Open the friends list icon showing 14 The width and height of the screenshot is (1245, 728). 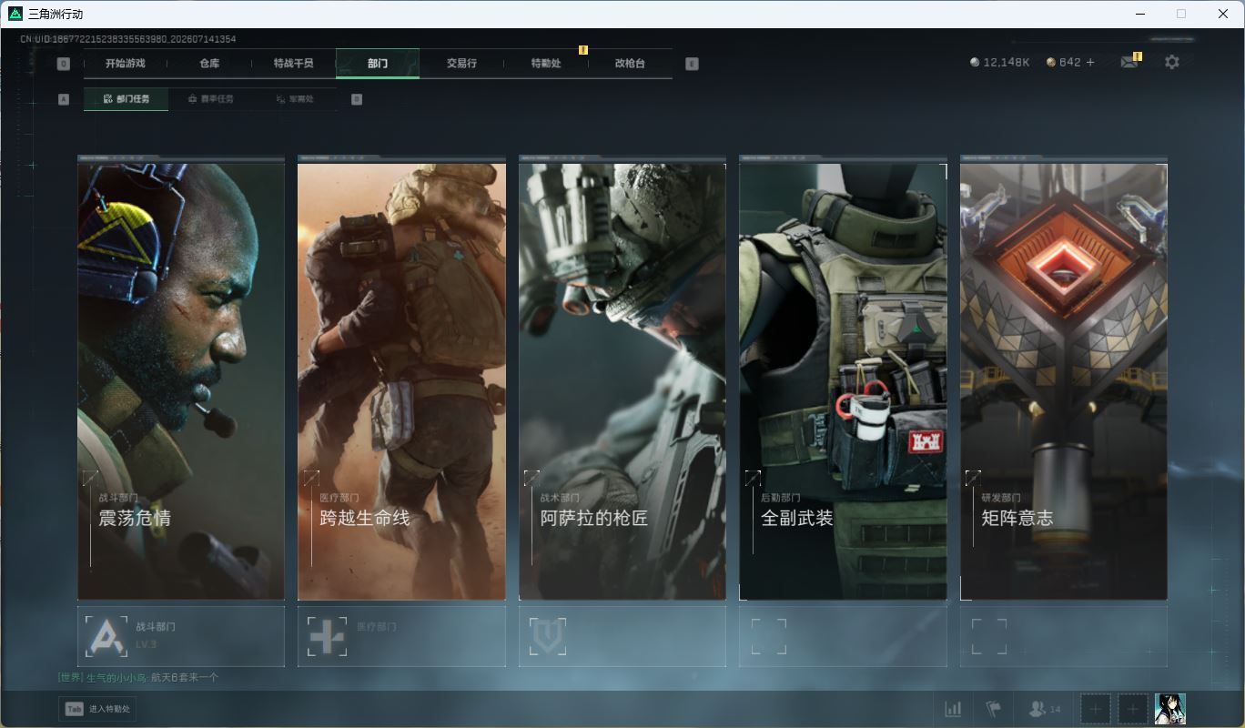pos(1044,709)
